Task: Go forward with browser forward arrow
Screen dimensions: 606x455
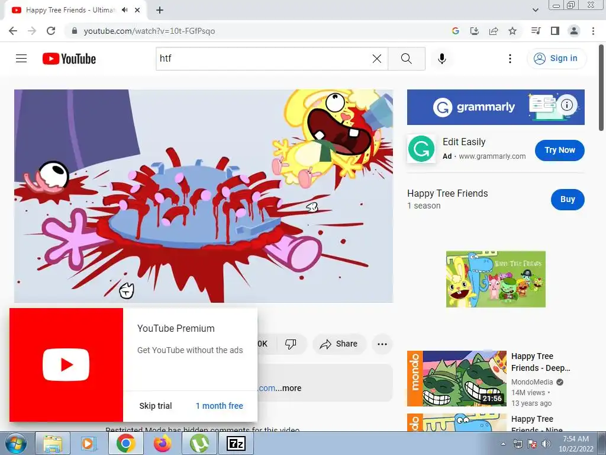Action: pyautogui.click(x=32, y=31)
